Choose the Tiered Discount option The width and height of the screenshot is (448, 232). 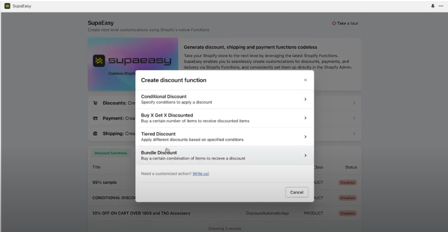click(x=225, y=137)
